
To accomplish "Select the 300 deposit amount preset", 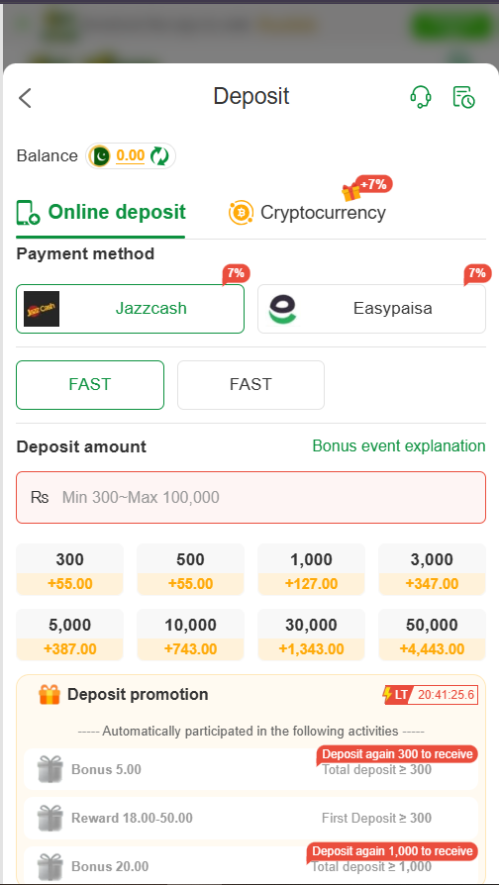I will [70, 569].
